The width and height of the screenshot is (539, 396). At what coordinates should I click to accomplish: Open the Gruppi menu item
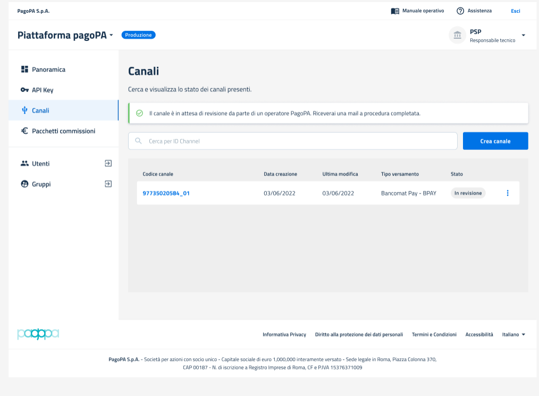[x=41, y=184]
